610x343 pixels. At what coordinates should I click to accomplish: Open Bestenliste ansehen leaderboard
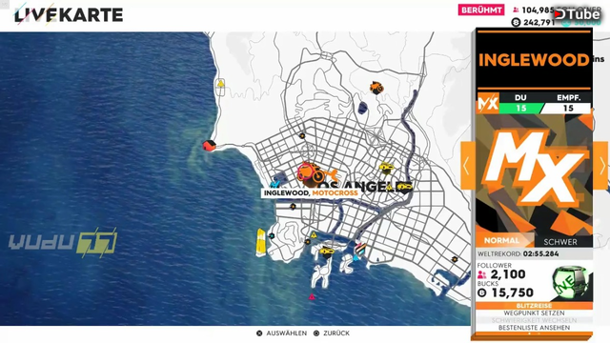coord(534,328)
